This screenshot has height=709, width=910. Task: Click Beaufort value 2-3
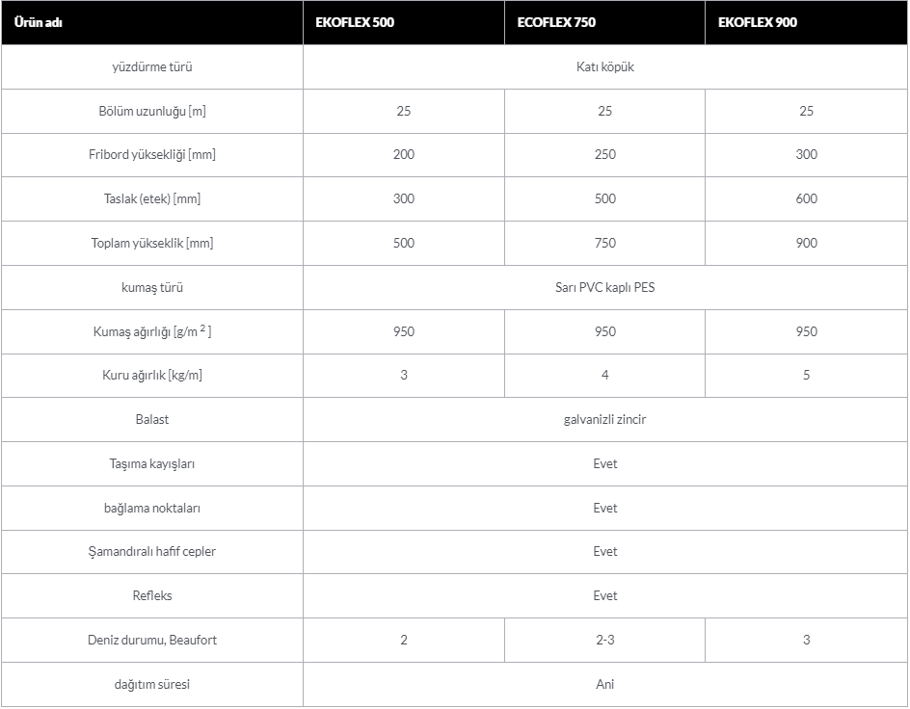point(604,640)
